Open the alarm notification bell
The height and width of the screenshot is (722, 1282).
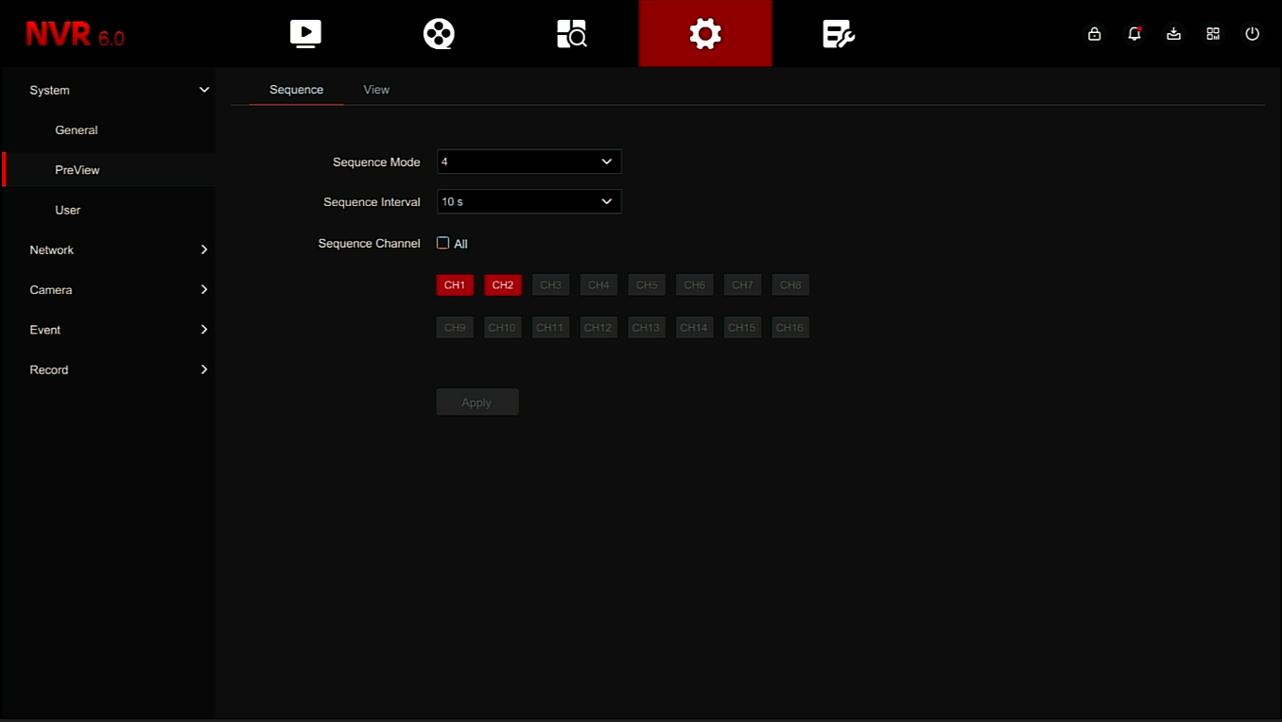click(1135, 34)
